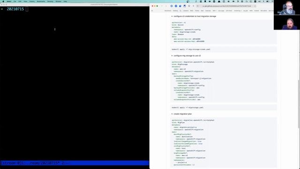Click the browser forward arrow

[x=166, y=6]
